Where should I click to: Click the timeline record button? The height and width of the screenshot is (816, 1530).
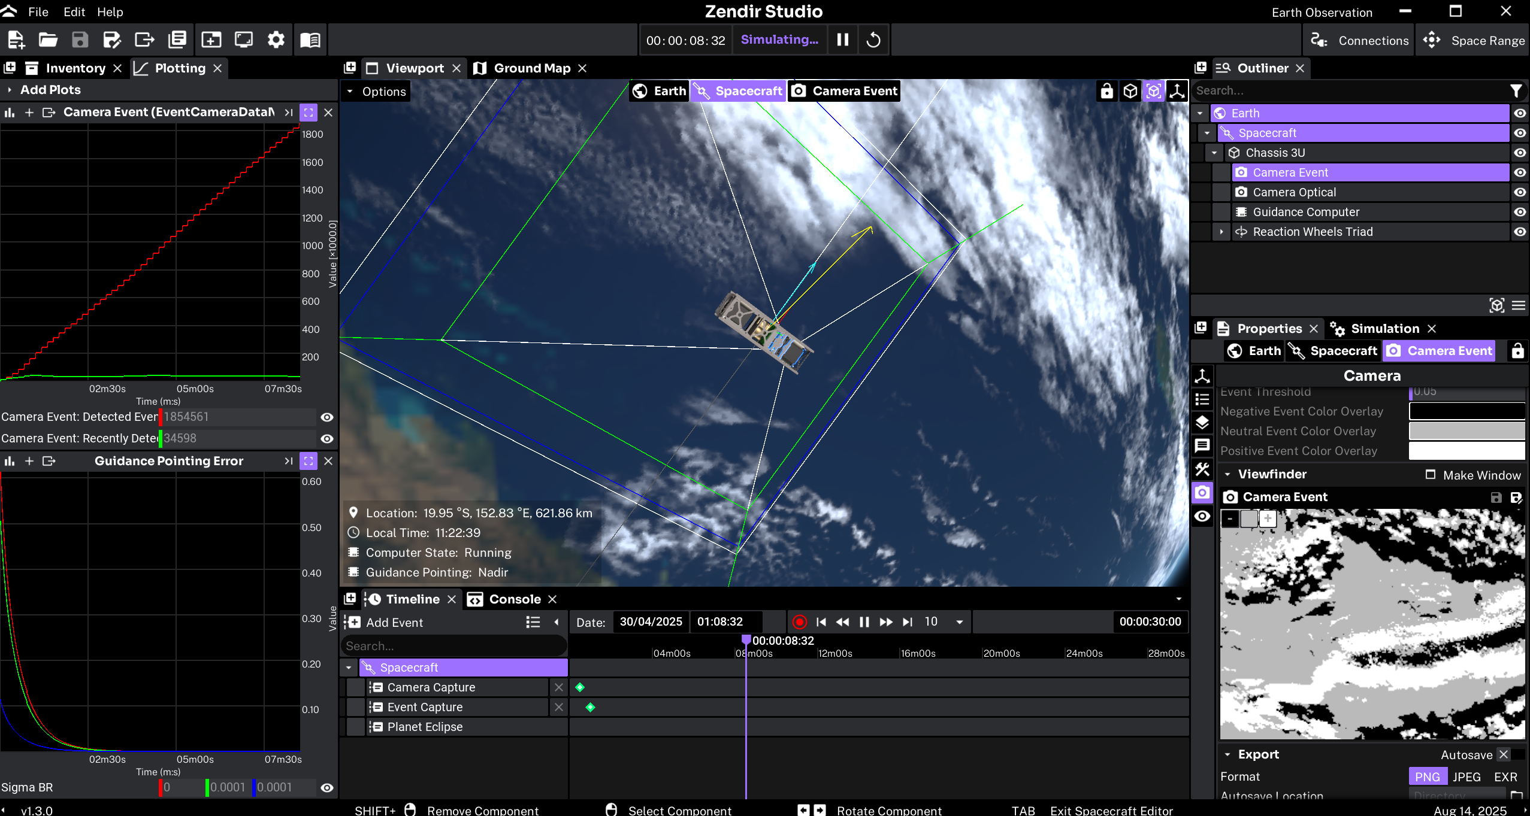coord(799,622)
